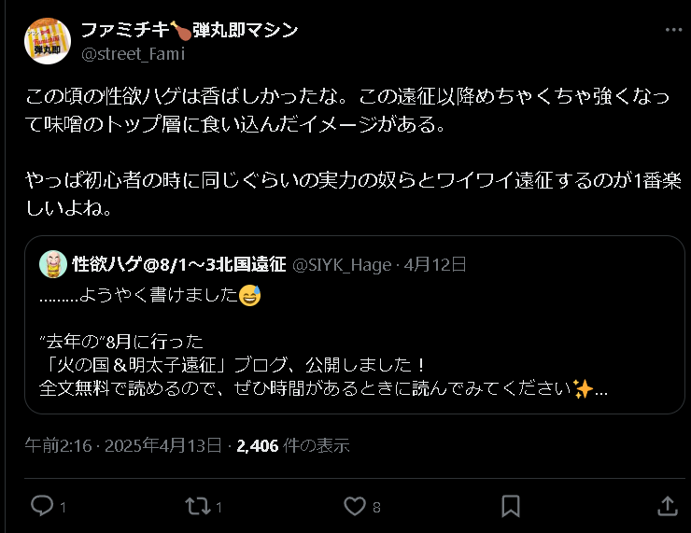This screenshot has height=533, width=691.
Task: Click the repost arrows icon
Action: [x=198, y=506]
